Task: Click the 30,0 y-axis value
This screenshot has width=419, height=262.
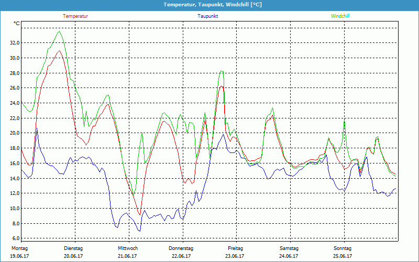Action: tap(14, 58)
